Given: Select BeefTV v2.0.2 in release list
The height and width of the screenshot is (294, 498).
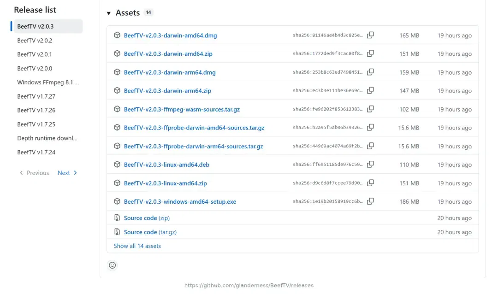Looking at the screenshot, I should pos(35,41).
